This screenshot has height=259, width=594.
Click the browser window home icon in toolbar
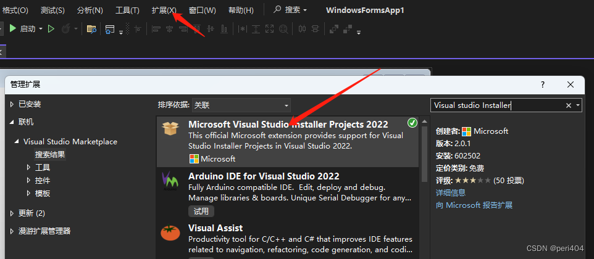110,29
